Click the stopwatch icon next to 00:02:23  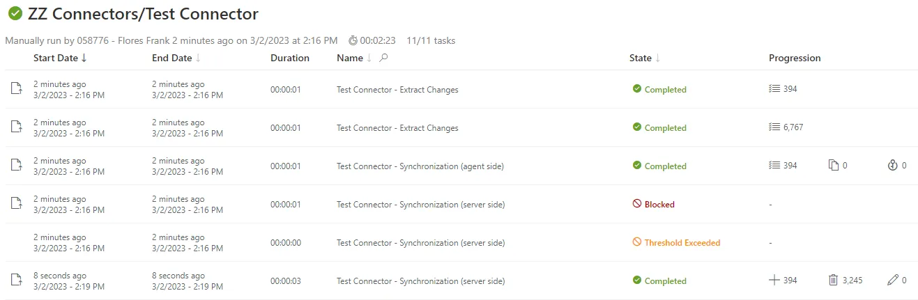pos(353,40)
